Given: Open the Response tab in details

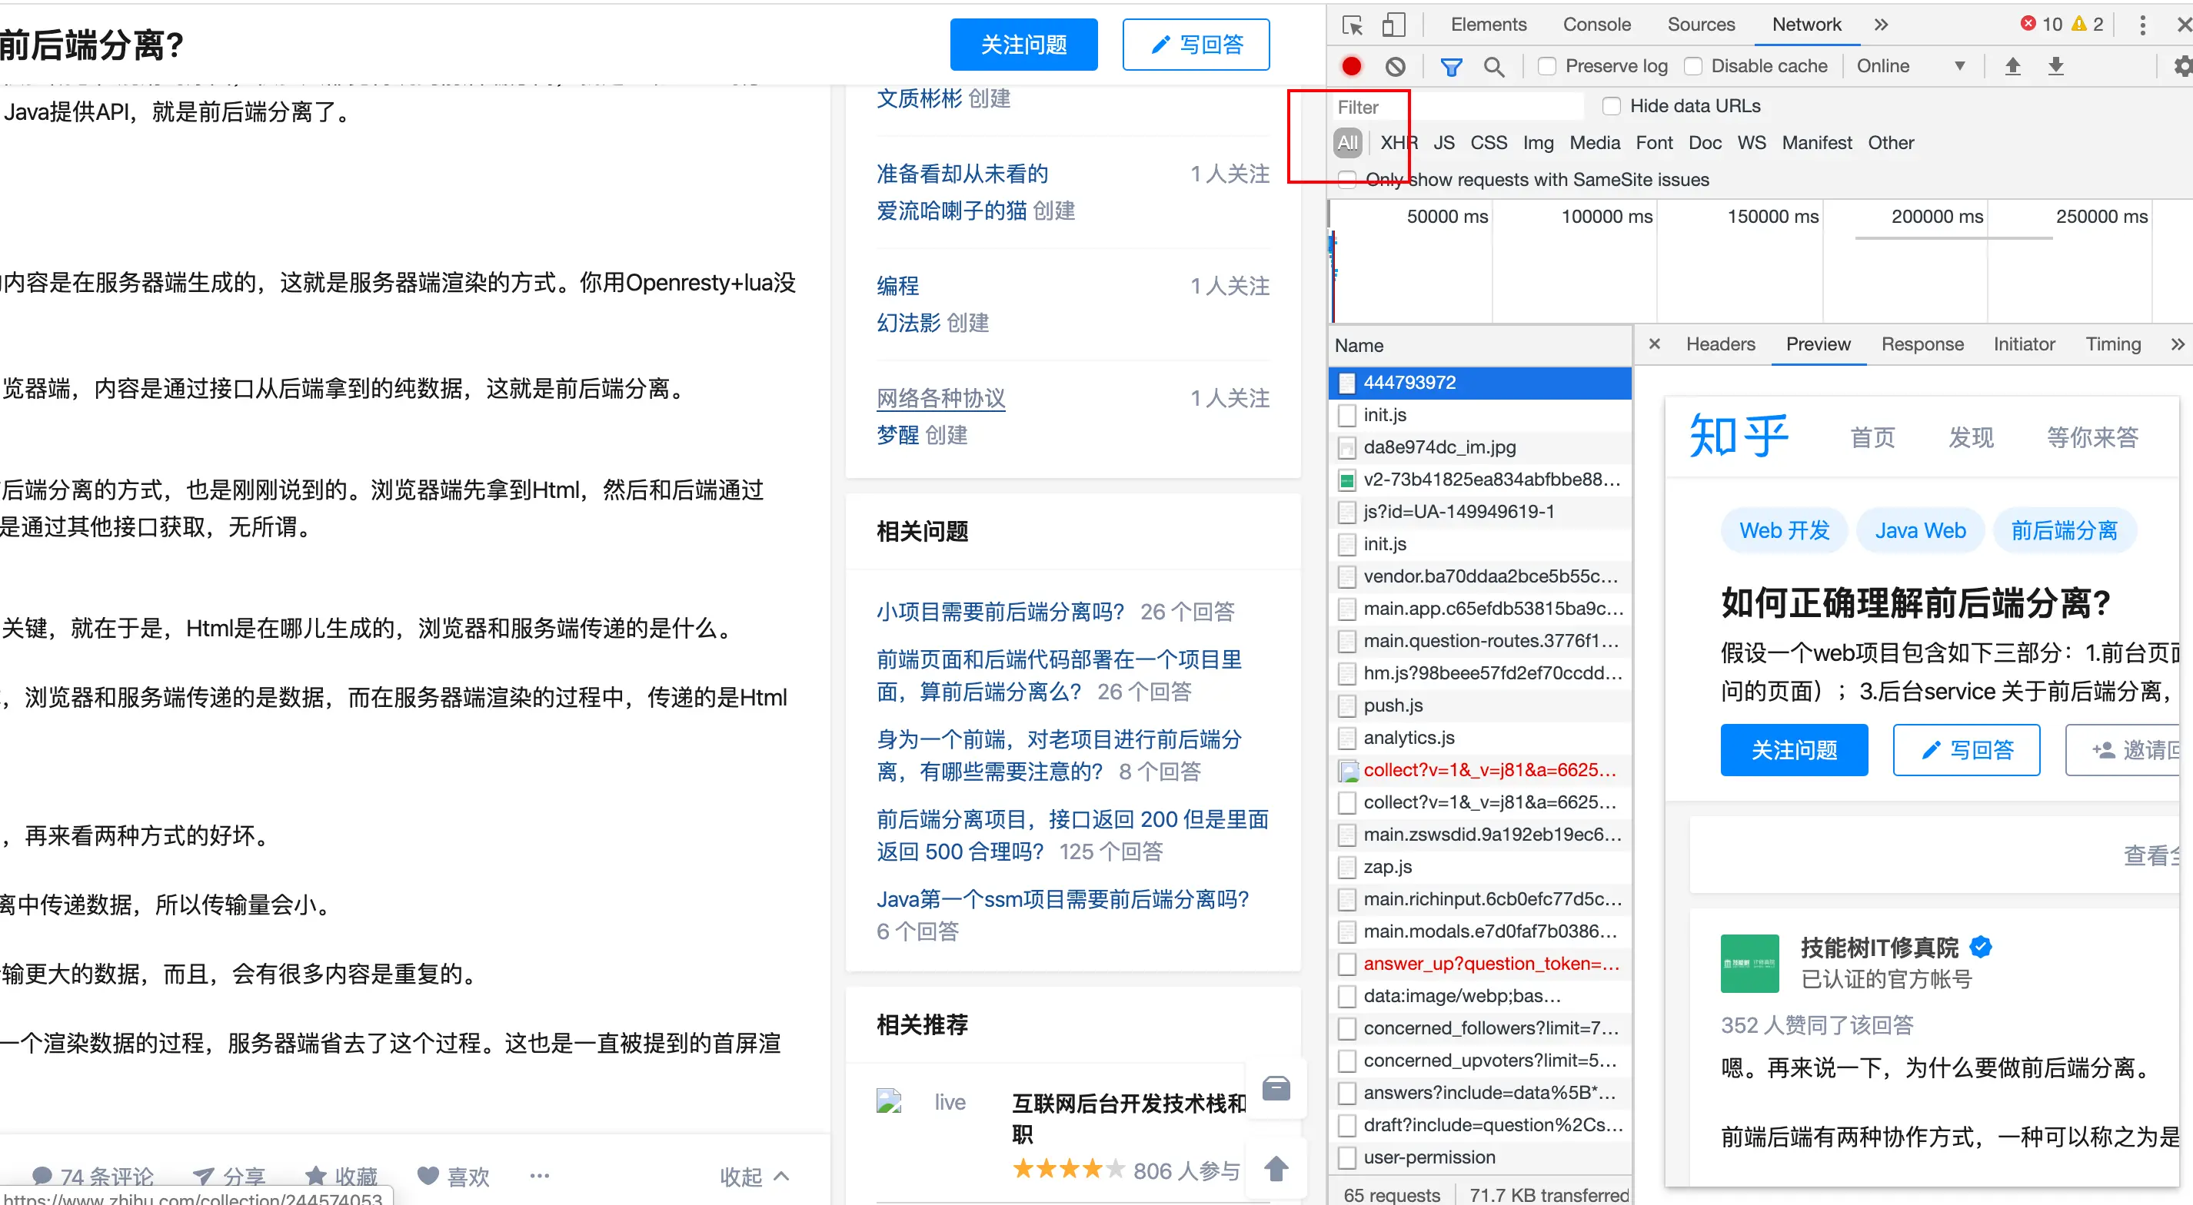Looking at the screenshot, I should pyautogui.click(x=1922, y=344).
